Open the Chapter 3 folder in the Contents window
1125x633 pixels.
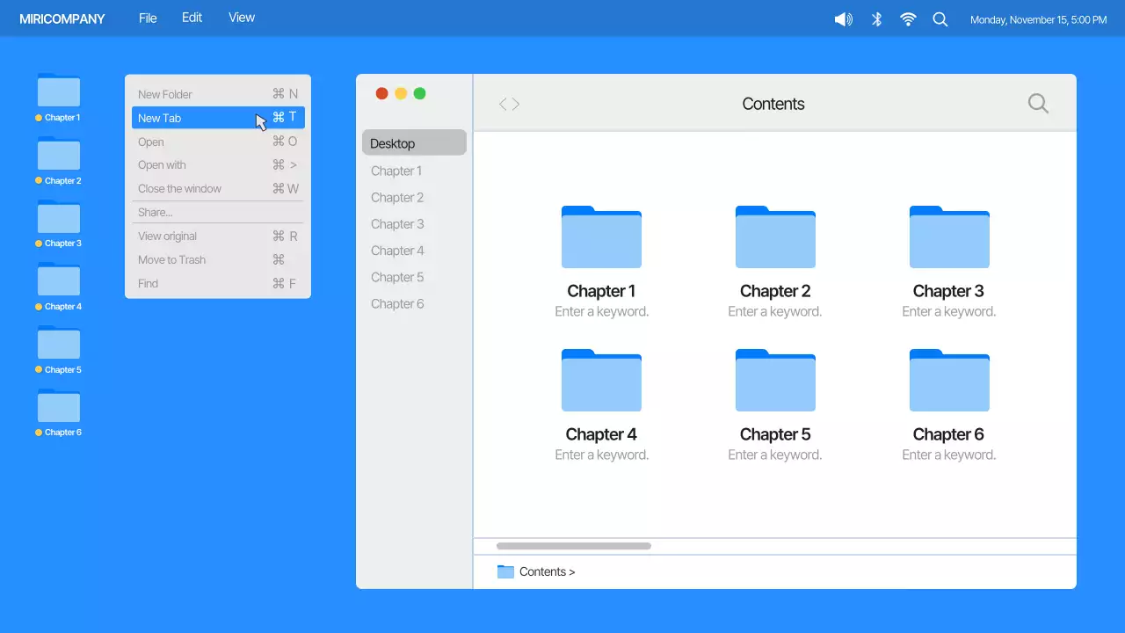(949, 236)
